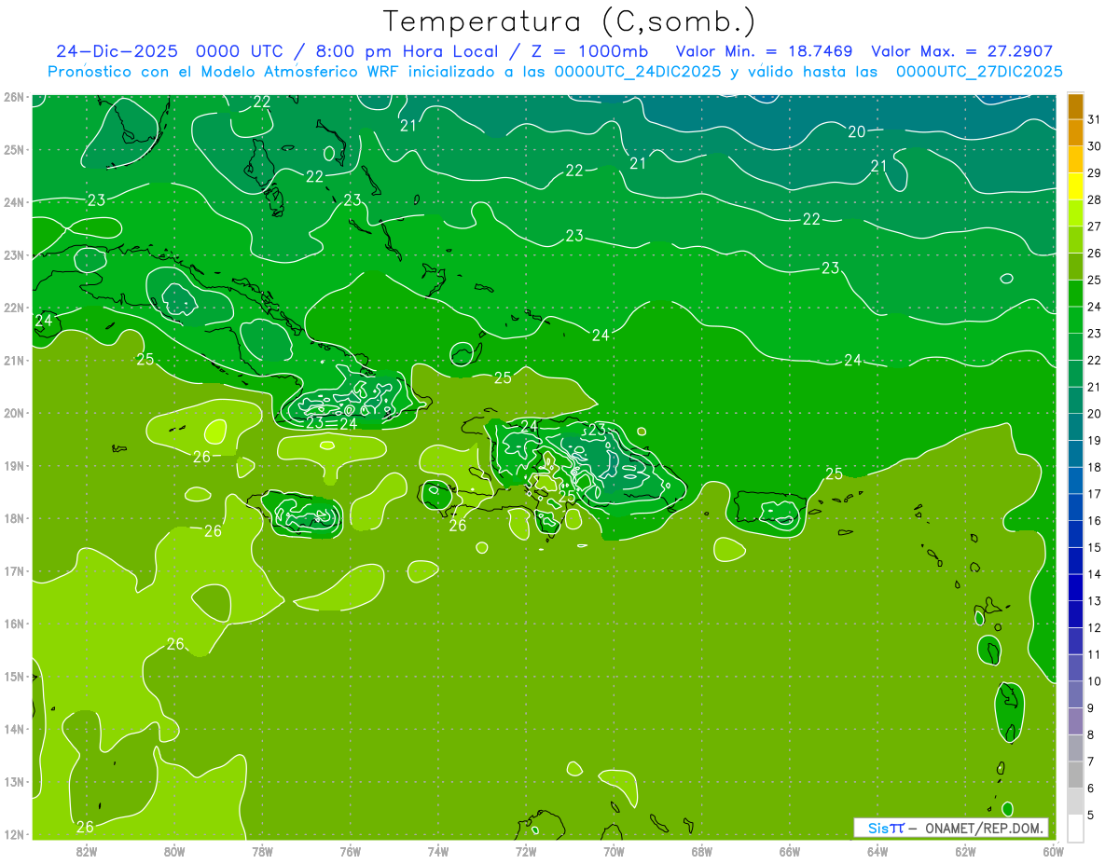This screenshot has height=864, width=1119.
Task: Click the "26N" latitude axis label
Action: [13, 97]
